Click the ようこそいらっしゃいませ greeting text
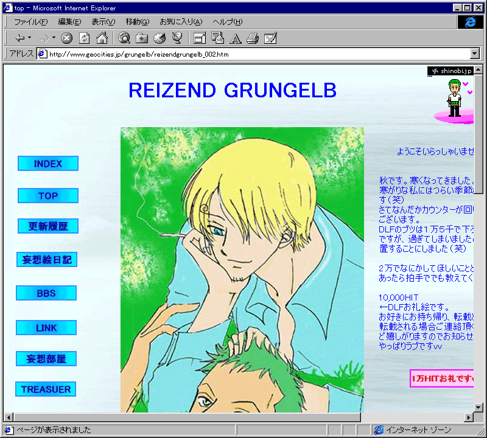 (435, 151)
